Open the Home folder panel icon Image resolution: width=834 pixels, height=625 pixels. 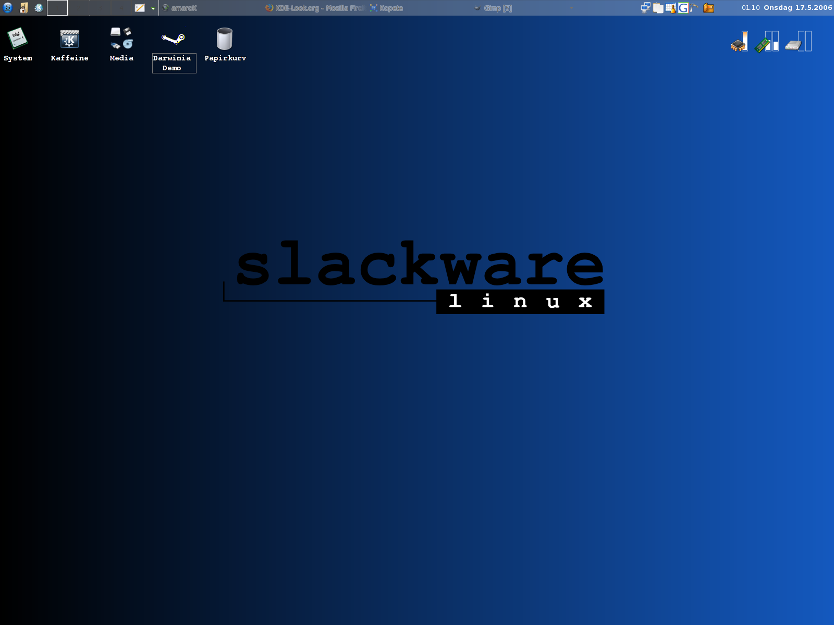(x=23, y=8)
